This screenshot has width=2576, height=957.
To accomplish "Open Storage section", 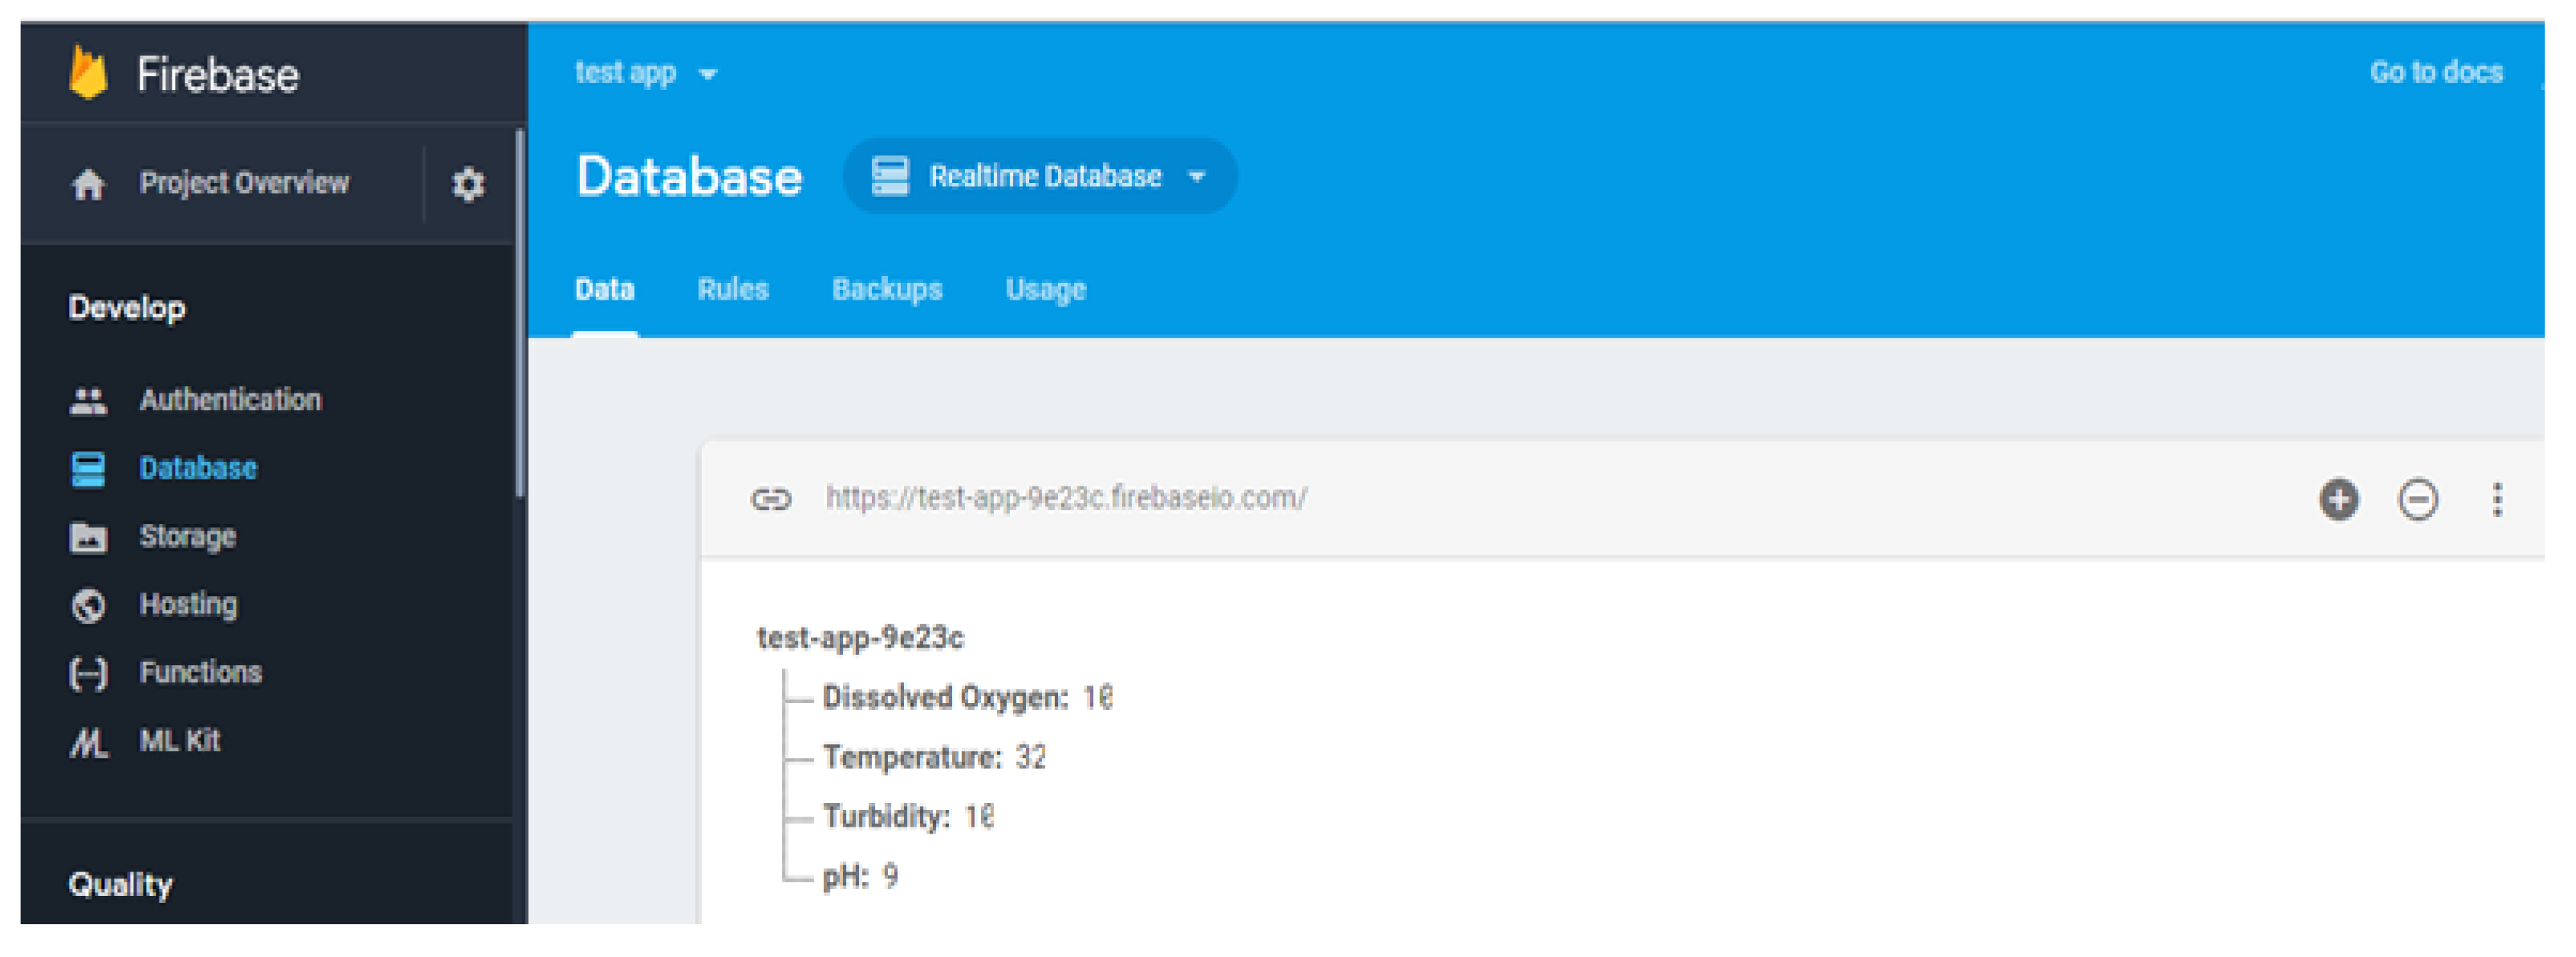I will (x=188, y=537).
